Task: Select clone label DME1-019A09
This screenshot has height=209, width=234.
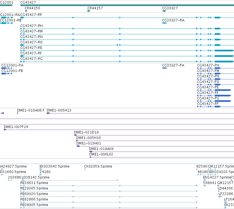Action: (x=101, y=149)
